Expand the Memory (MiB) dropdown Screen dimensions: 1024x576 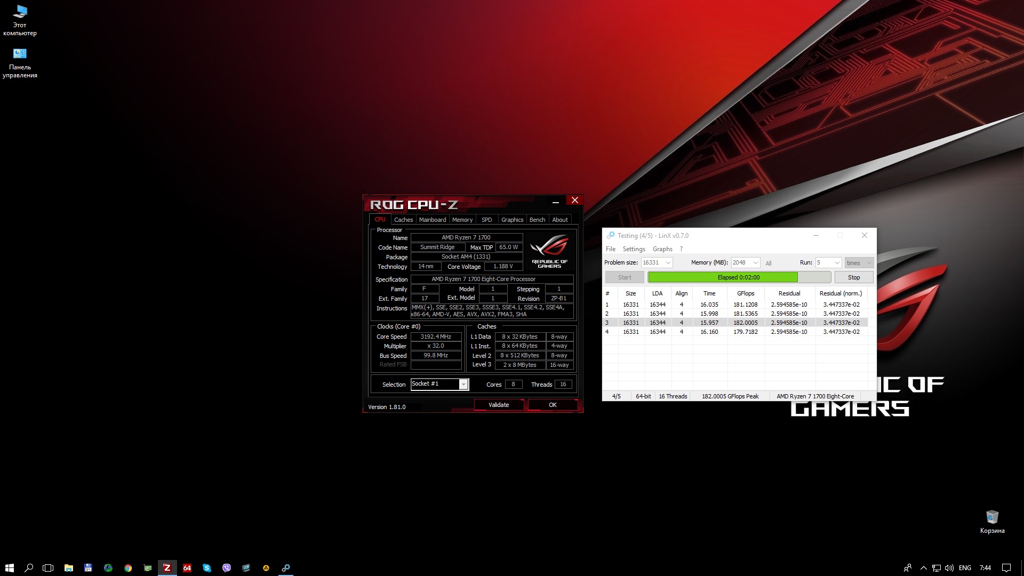pos(755,263)
